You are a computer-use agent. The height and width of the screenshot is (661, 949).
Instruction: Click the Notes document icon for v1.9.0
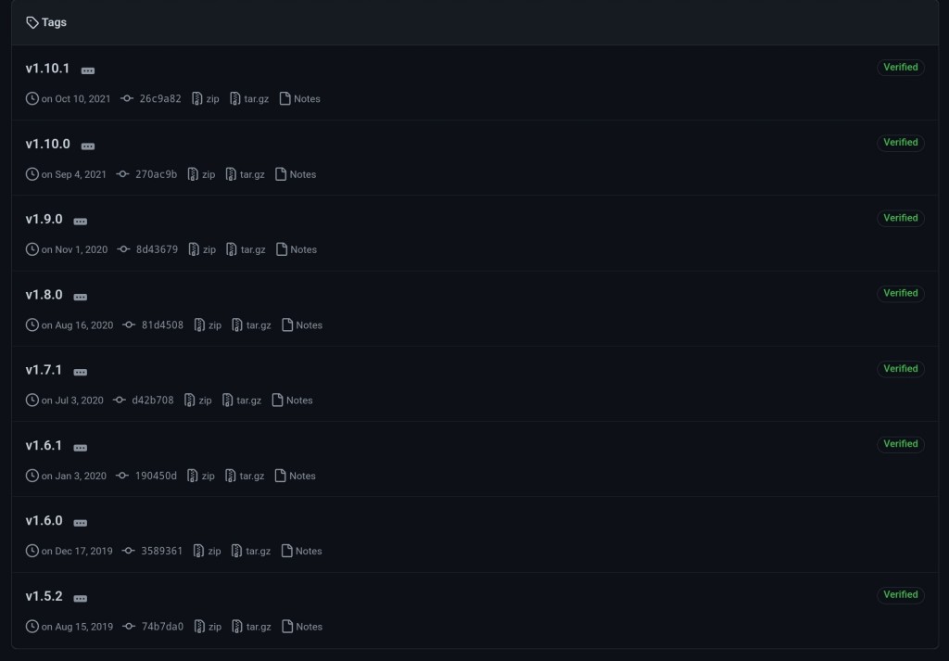click(x=282, y=249)
